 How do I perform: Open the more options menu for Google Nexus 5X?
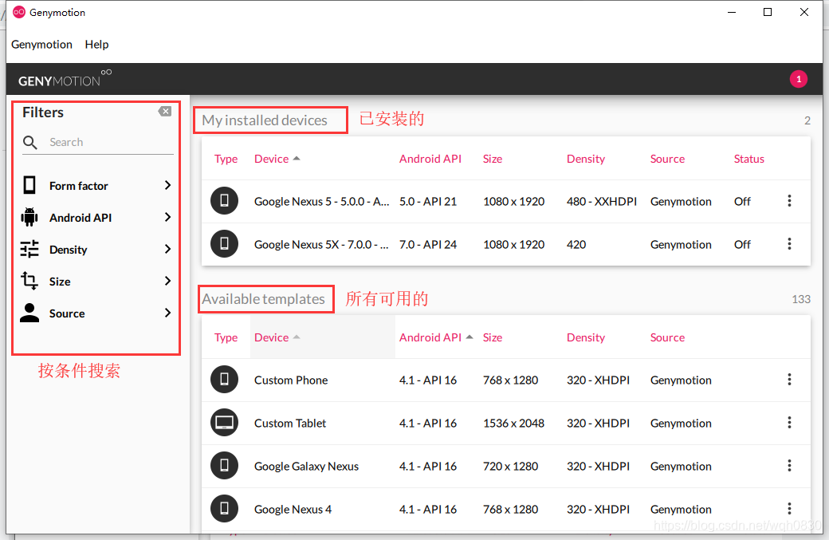[789, 244]
